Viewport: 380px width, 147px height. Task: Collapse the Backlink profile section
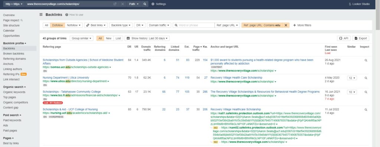[14, 43]
